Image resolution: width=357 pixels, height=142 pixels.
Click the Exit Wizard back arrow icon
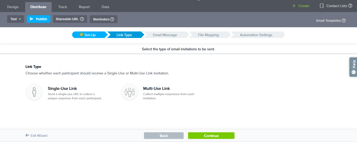click(x=27, y=135)
